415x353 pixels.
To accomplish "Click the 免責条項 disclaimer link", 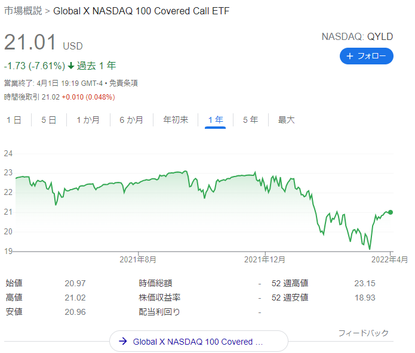I will (x=124, y=83).
